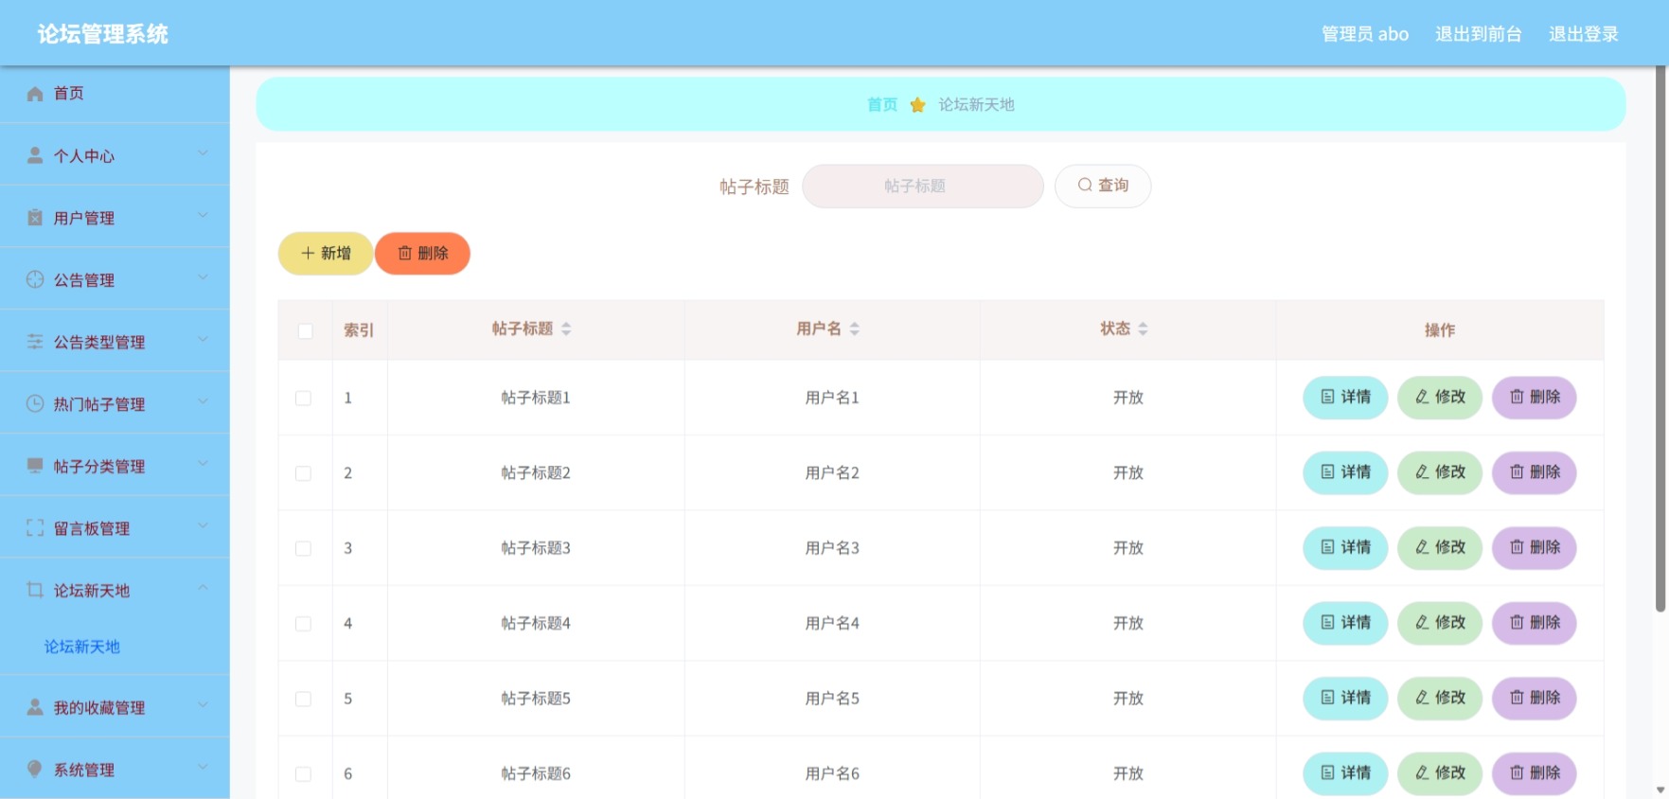
Task: Click 修改 for 帖子标题3
Action: 1440,548
